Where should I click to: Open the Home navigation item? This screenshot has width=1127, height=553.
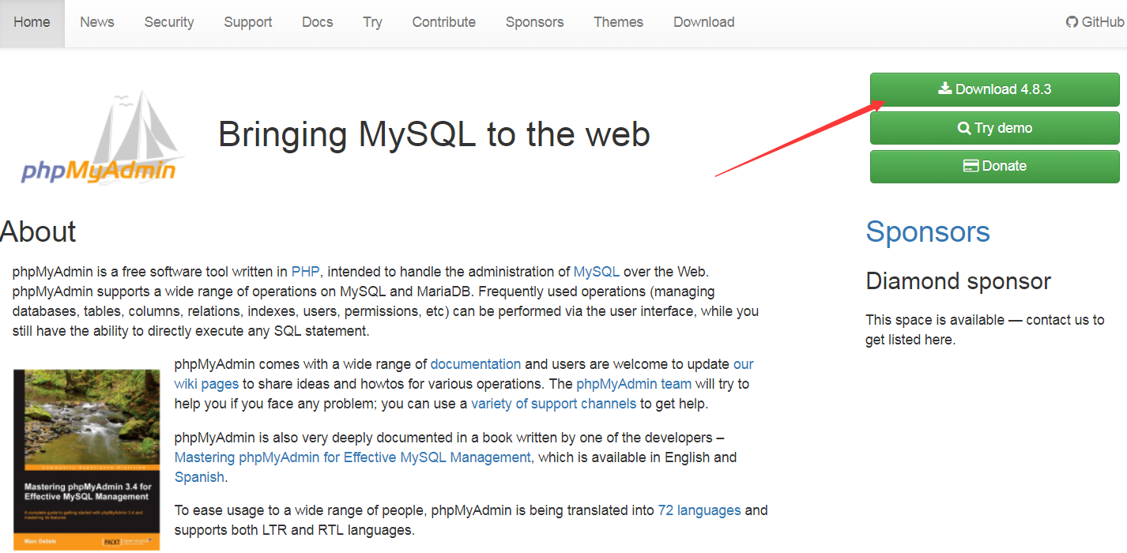point(32,22)
